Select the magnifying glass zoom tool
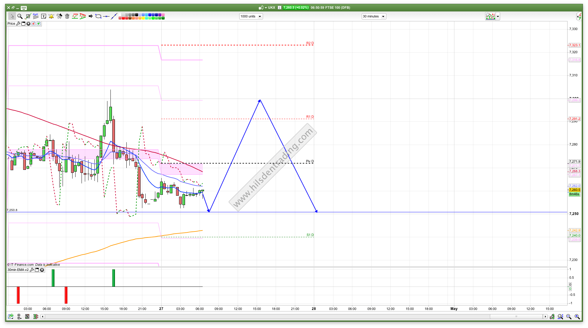 point(20,16)
